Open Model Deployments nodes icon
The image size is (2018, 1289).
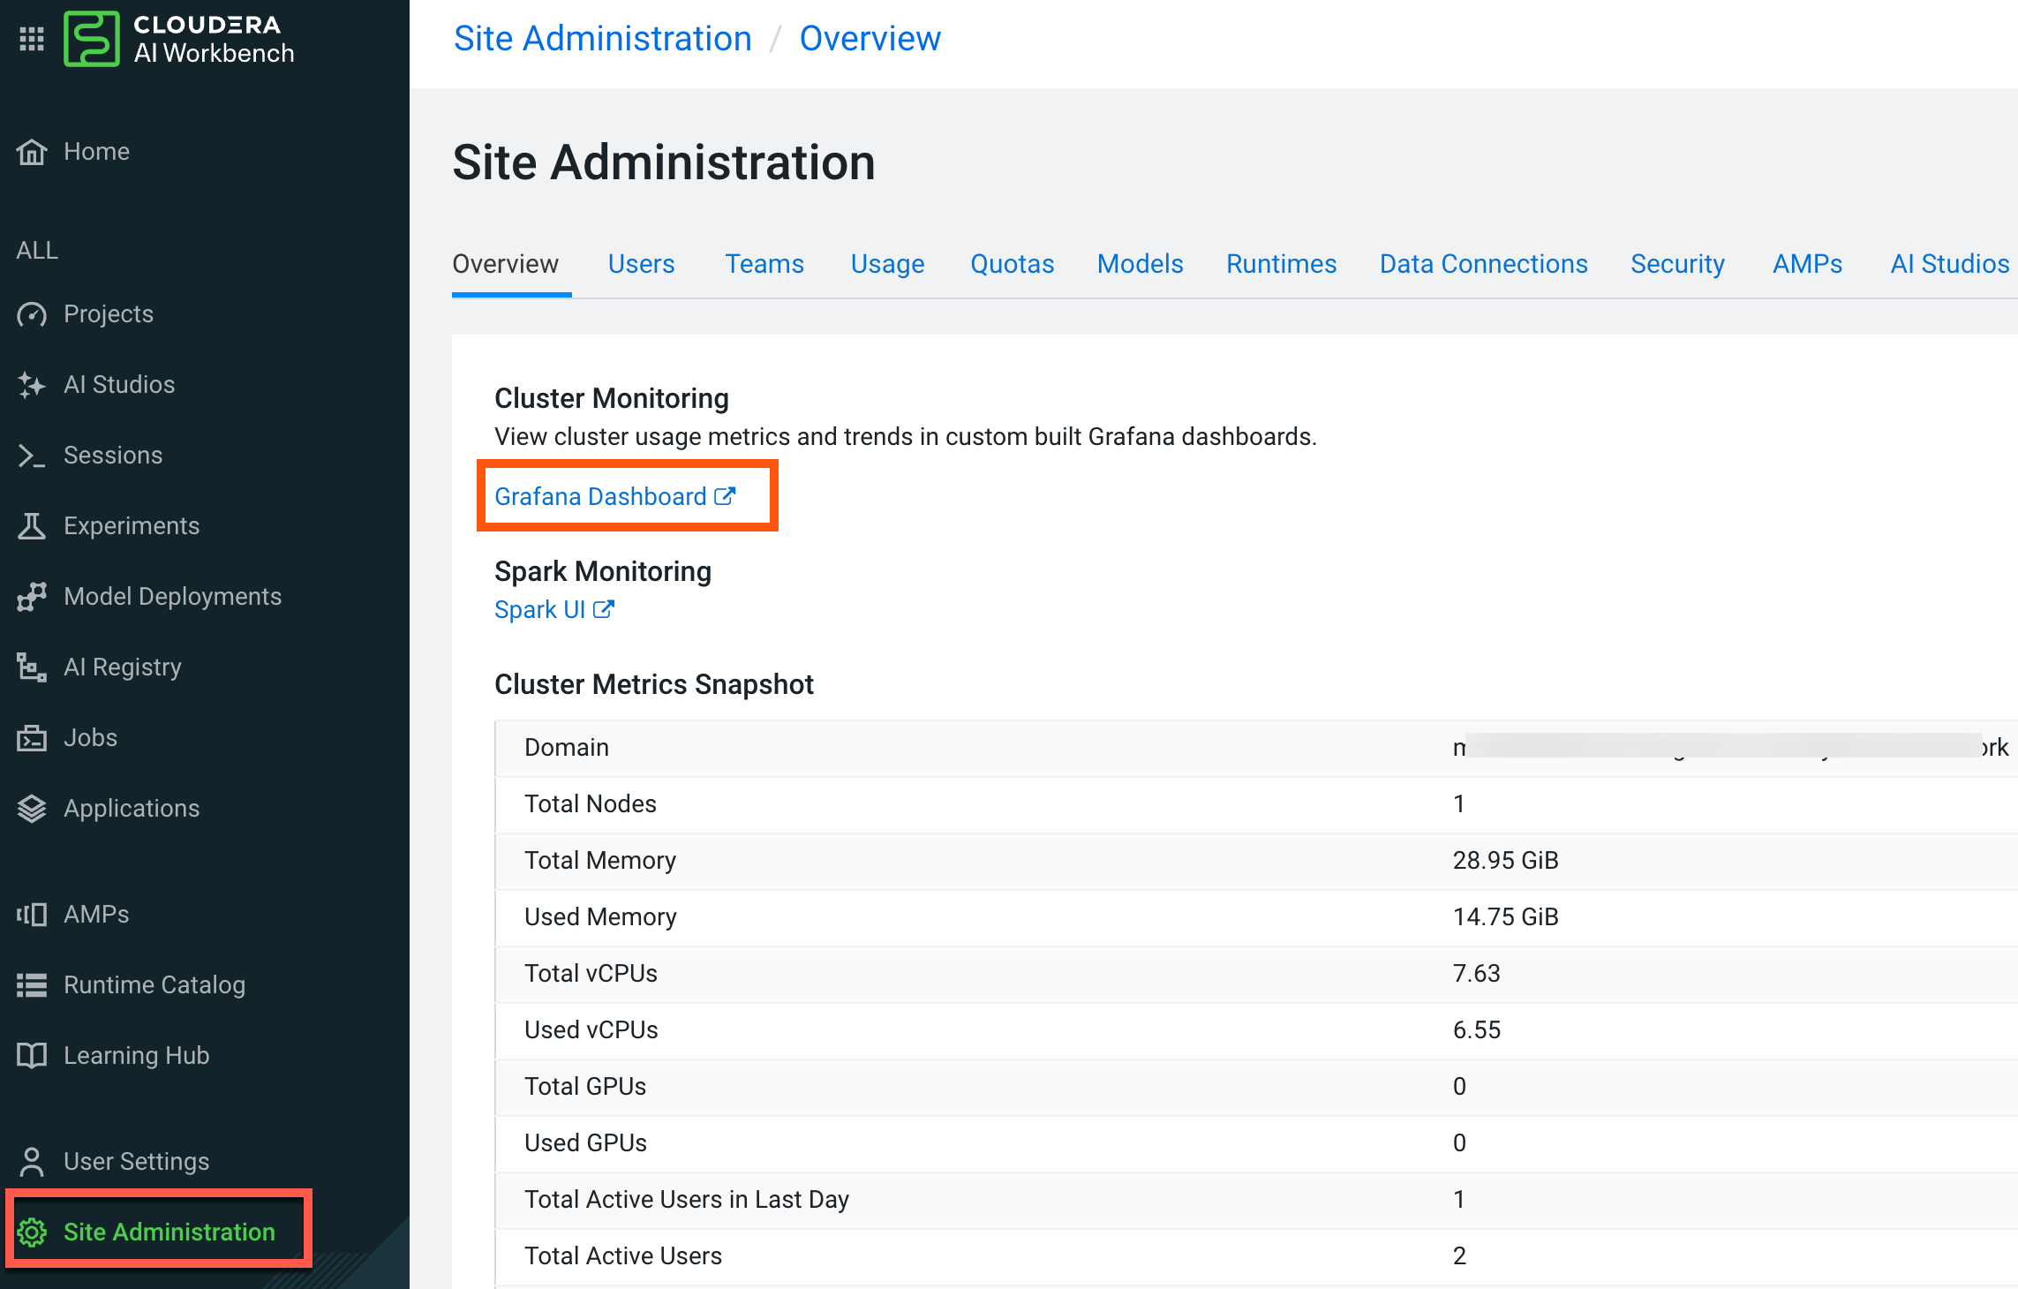32,597
